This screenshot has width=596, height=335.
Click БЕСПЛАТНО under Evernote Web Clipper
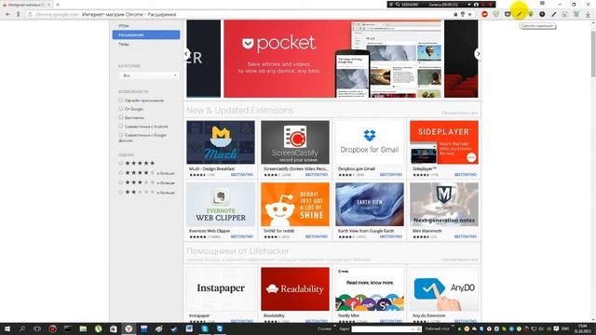242,236
